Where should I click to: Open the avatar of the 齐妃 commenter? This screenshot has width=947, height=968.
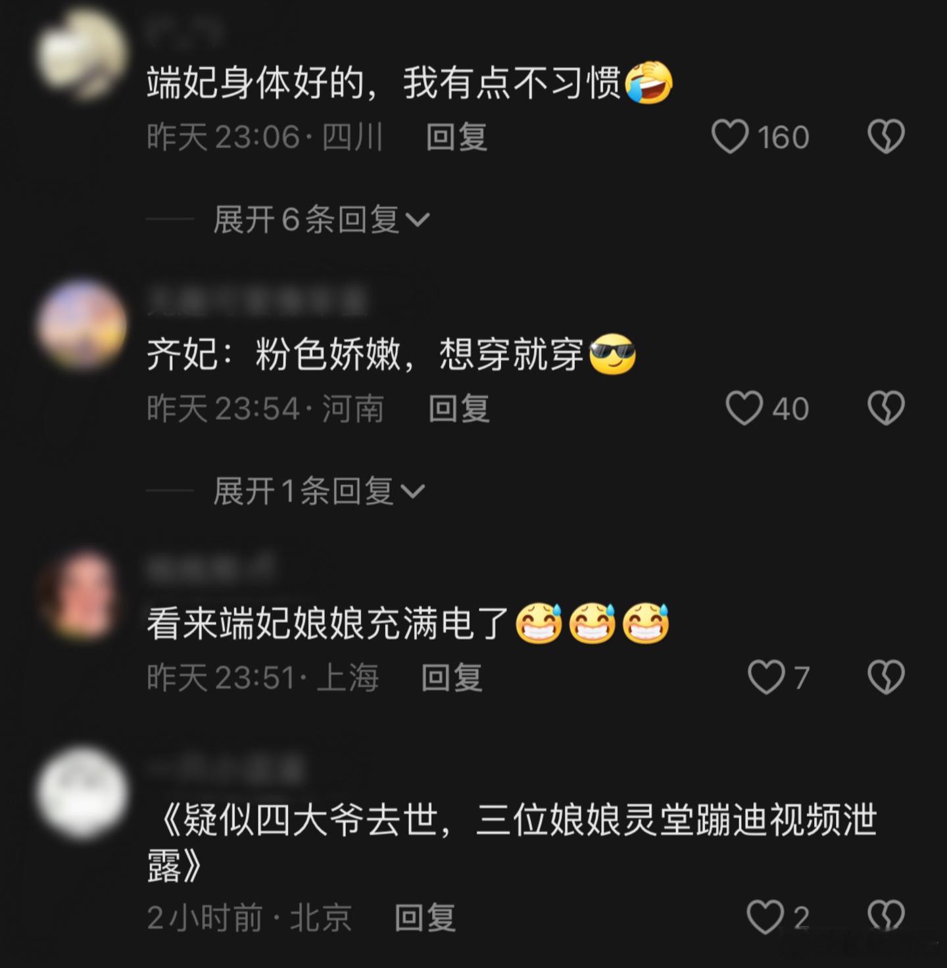coord(82,325)
